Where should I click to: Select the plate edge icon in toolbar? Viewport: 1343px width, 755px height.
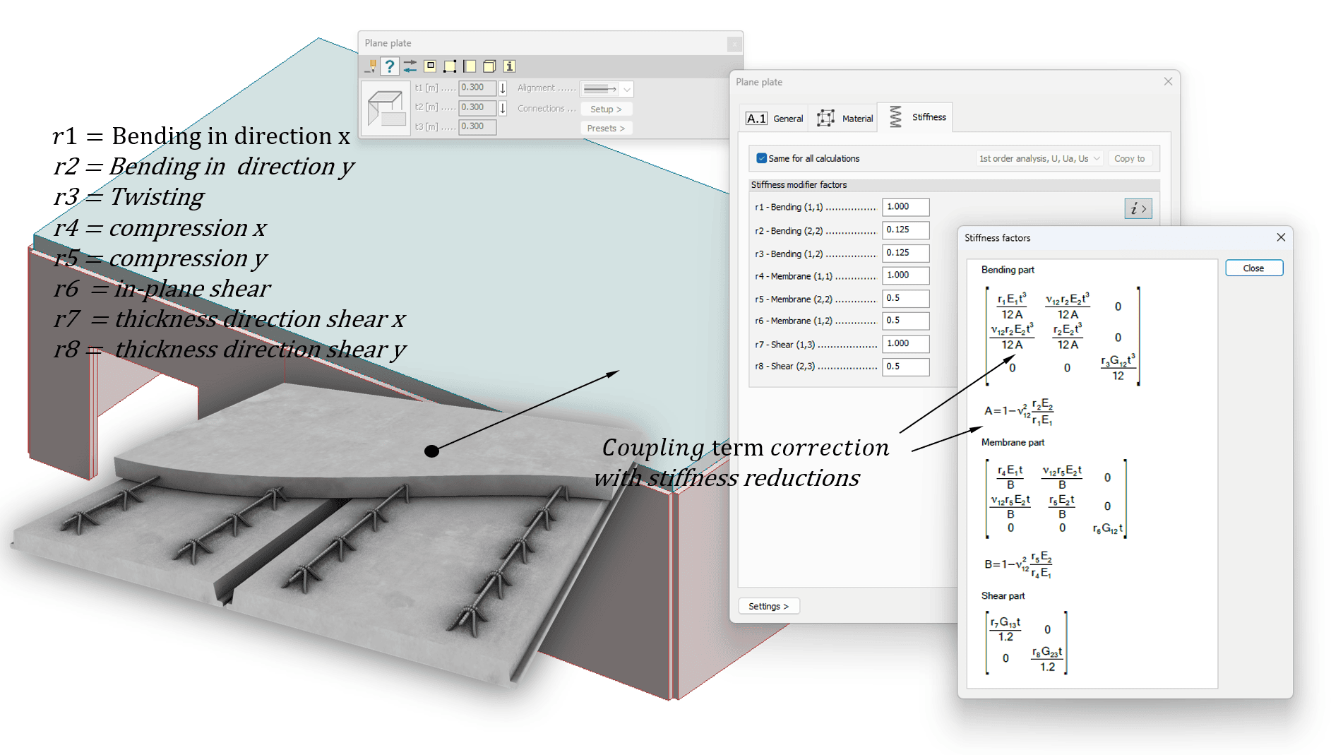(x=470, y=66)
